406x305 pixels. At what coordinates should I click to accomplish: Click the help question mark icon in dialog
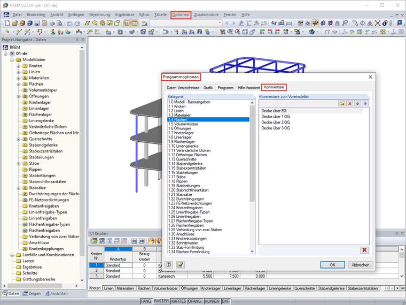[169, 265]
